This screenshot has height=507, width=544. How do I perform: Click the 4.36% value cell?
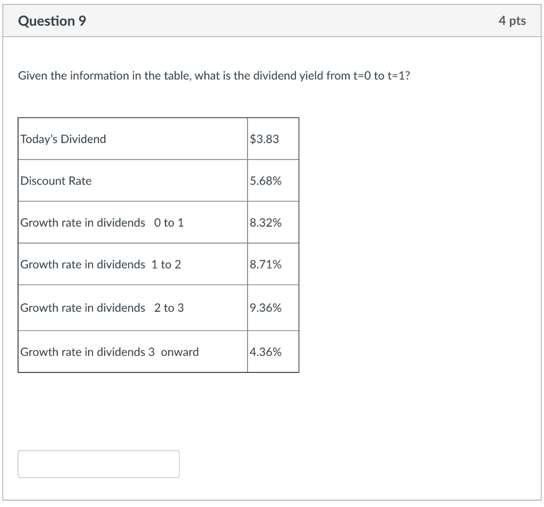[263, 351]
